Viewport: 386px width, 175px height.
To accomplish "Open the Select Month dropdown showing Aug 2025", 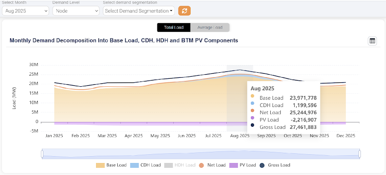I will click(x=26, y=11).
